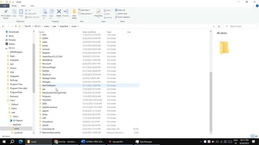
Task: Click This PC in address bar
Action: point(28,26)
